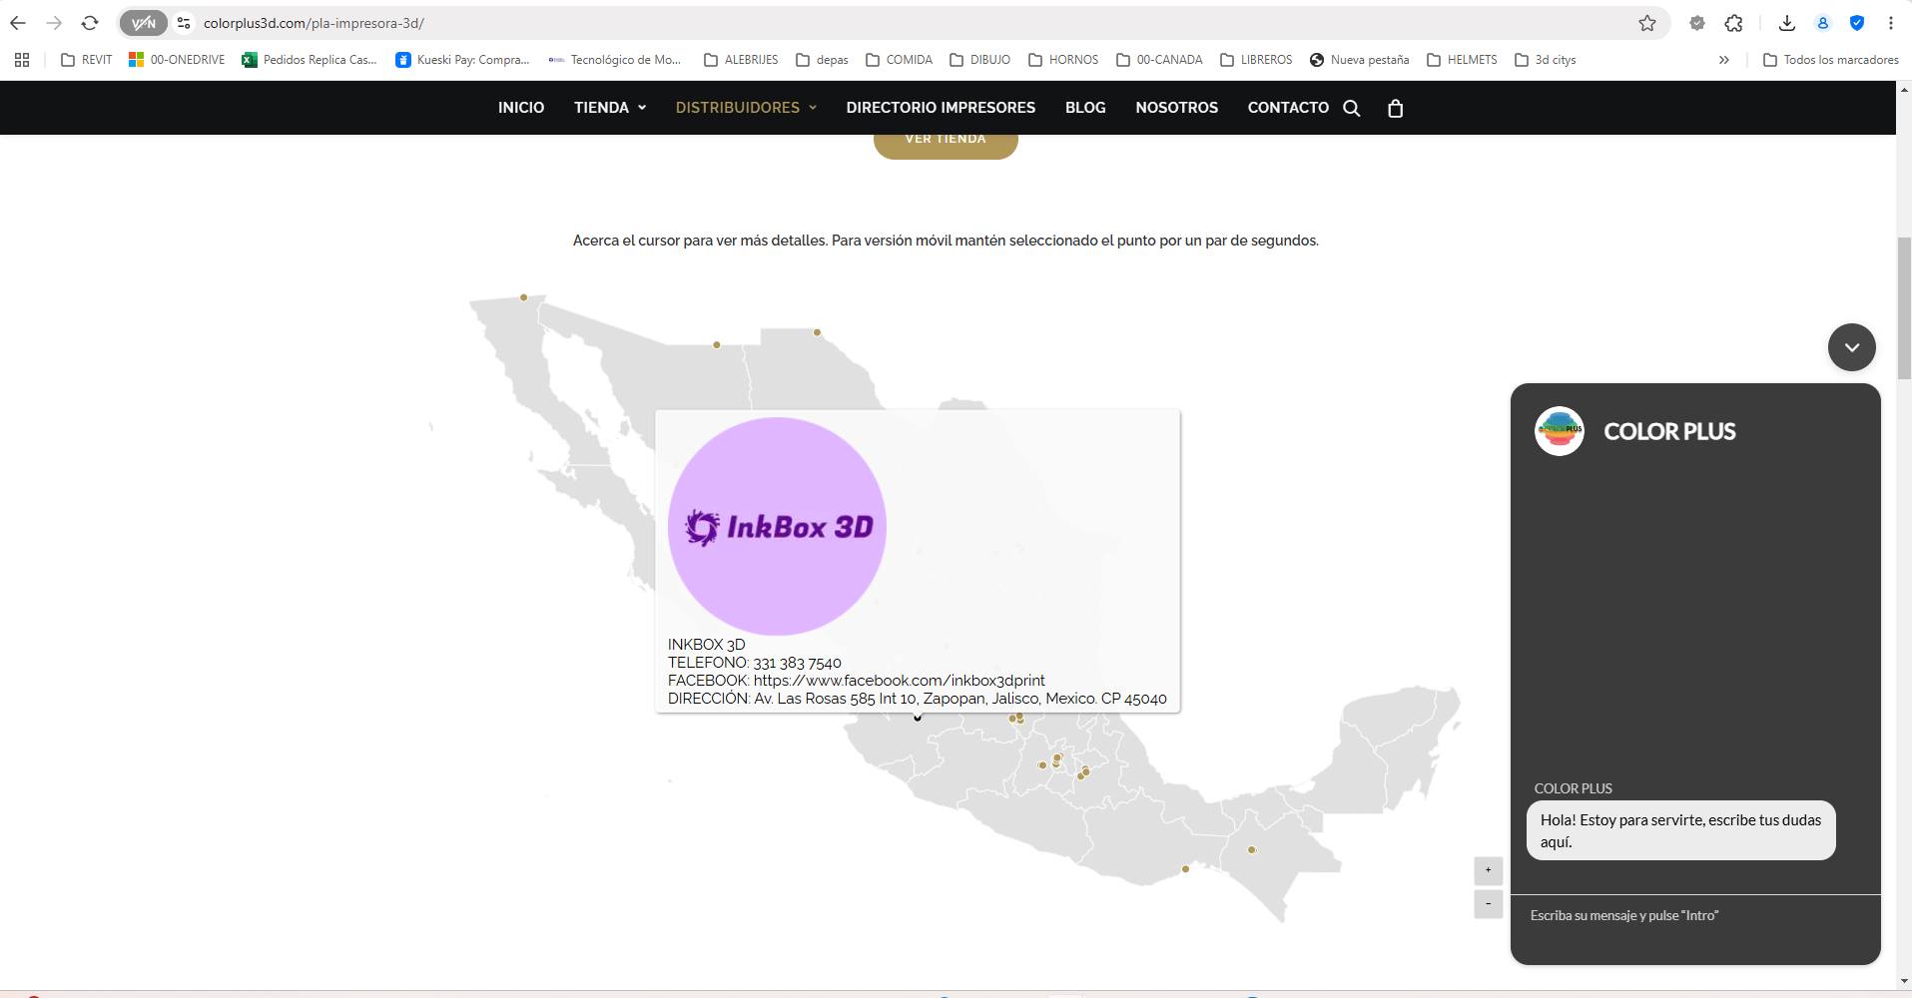Show more bookmarks with the double chevron
1912x998 pixels.
[x=1723, y=60]
